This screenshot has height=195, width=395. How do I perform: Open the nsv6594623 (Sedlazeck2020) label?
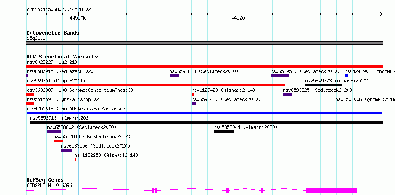204,71
